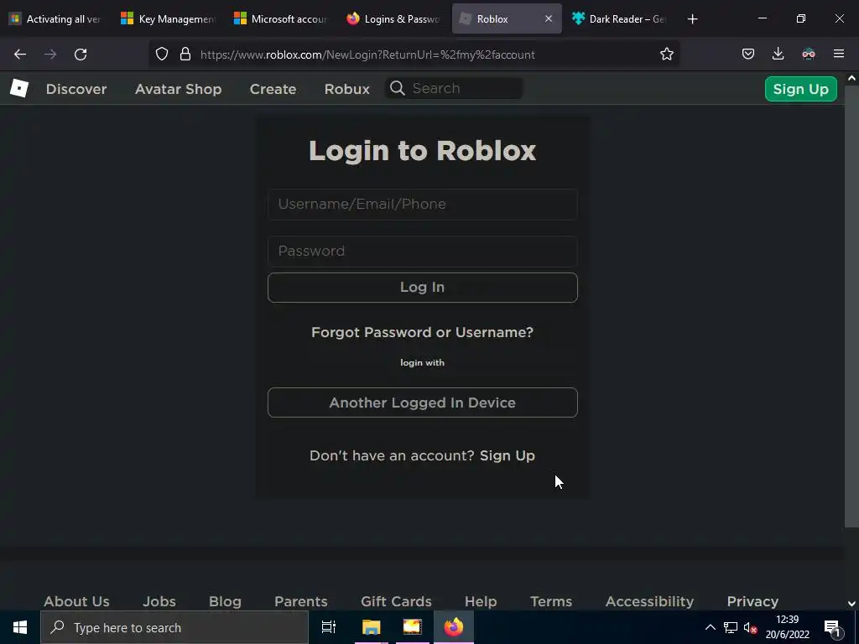Click the scrollbar up arrow
Viewport: 859px width, 644px height.
(x=851, y=78)
